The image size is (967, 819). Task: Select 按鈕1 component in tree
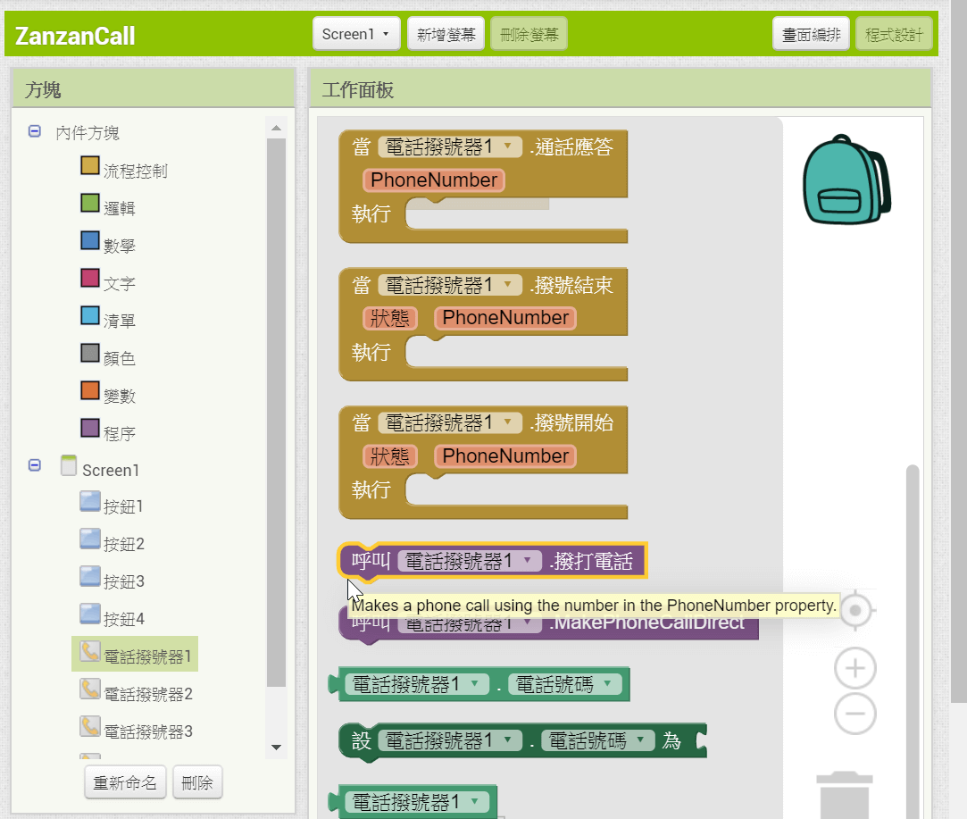coord(112,506)
